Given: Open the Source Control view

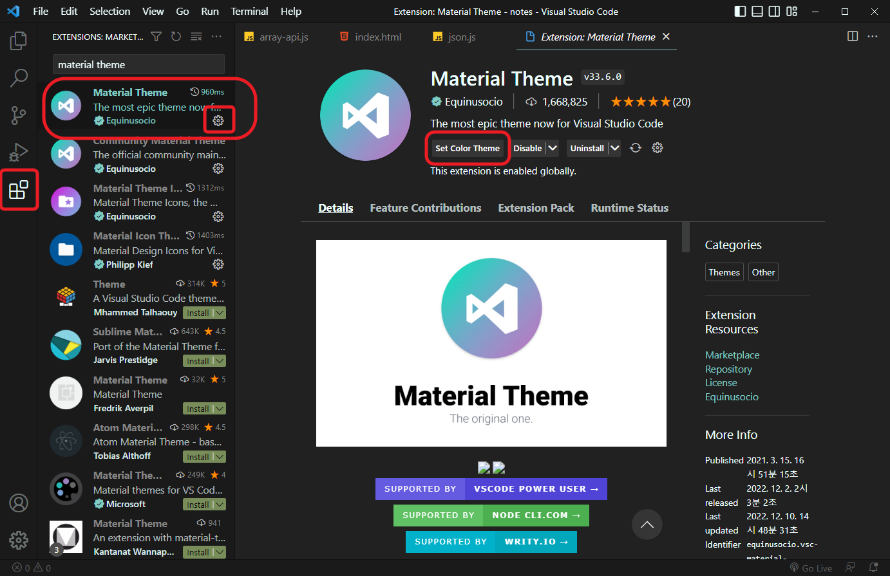Looking at the screenshot, I should 19,115.
